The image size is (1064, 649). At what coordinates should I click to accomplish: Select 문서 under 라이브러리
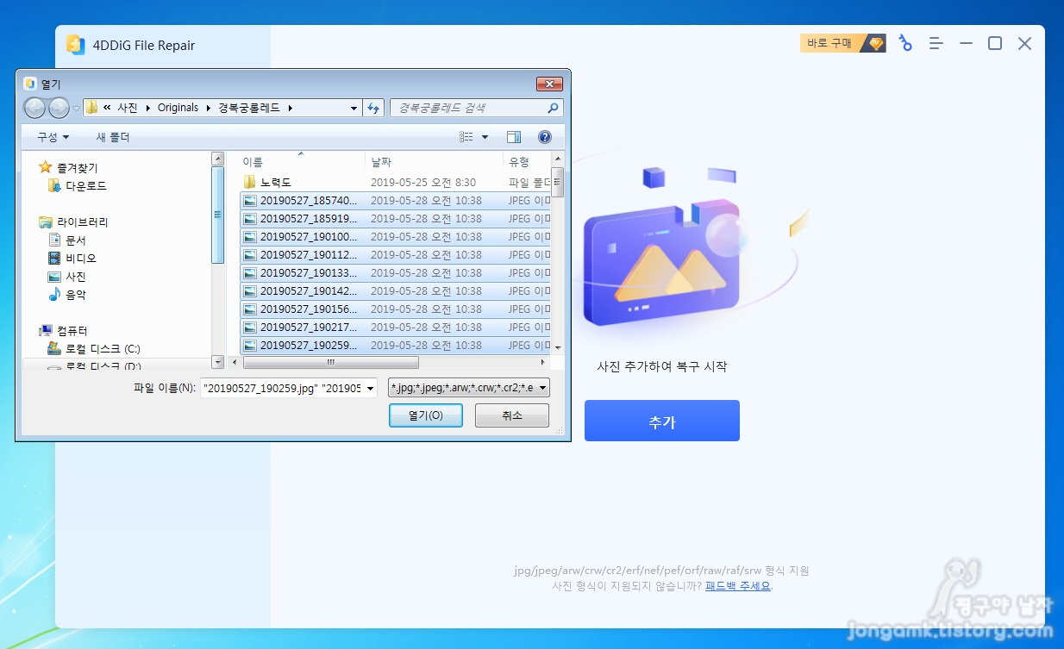pyautogui.click(x=76, y=240)
